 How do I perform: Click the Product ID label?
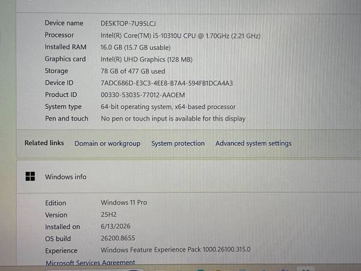(x=61, y=95)
